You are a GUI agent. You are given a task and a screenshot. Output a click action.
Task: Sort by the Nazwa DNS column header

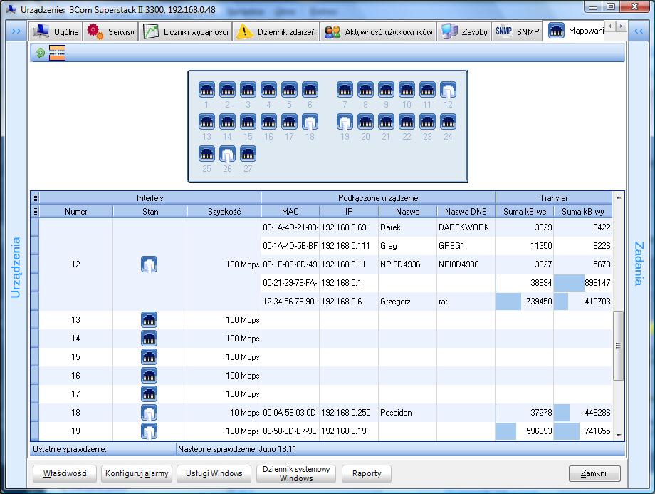[466, 212]
